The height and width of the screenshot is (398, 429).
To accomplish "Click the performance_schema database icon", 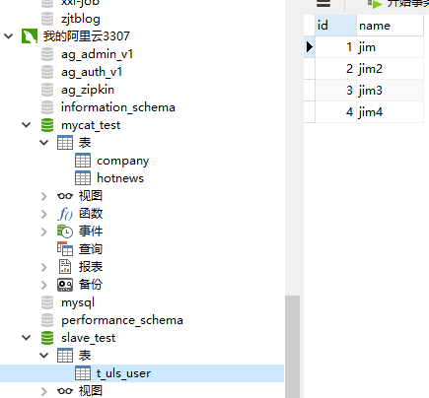I will [x=47, y=320].
